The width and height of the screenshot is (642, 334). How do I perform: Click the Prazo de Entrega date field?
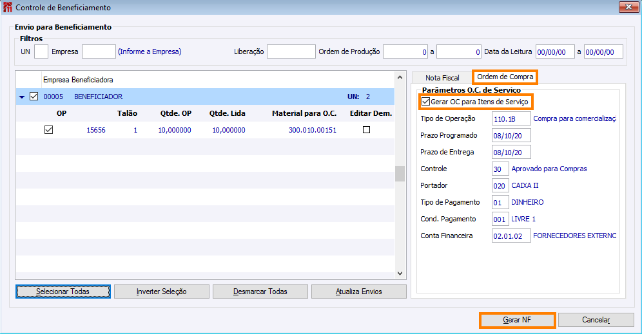(x=511, y=153)
